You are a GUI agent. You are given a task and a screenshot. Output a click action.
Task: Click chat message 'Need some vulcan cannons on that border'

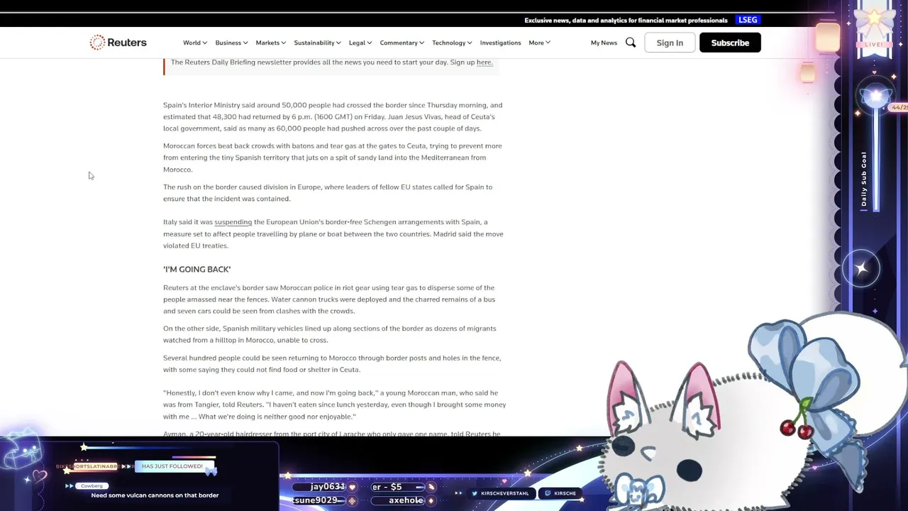(155, 495)
